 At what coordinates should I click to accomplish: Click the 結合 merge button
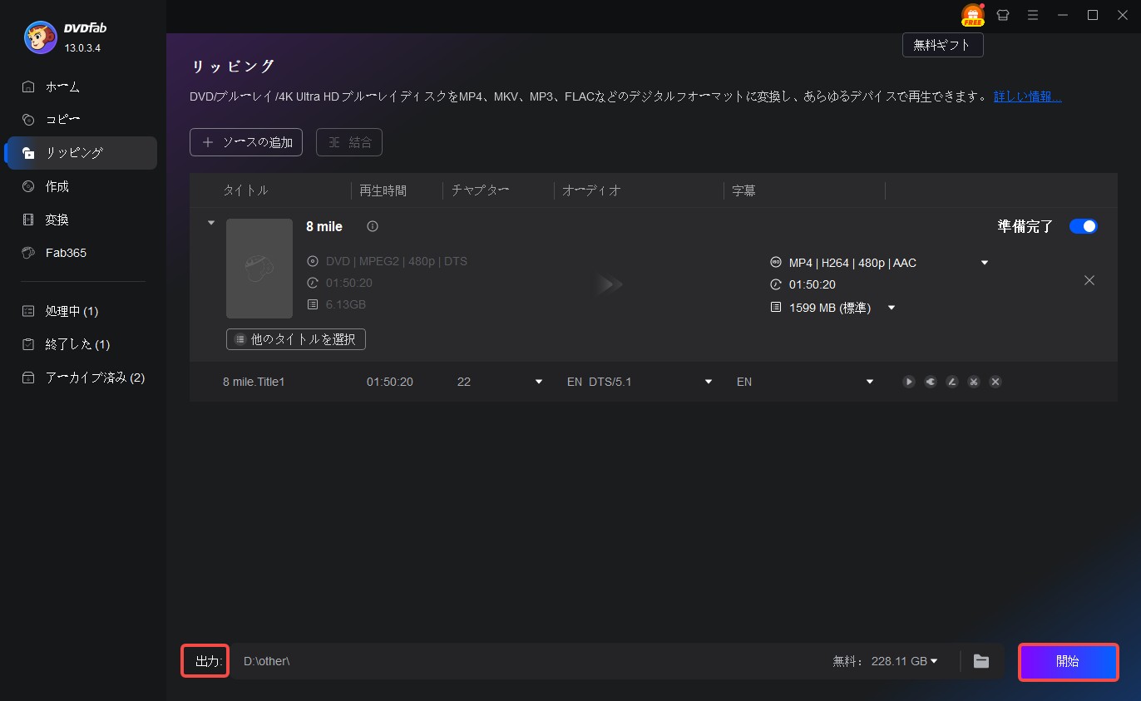click(349, 142)
